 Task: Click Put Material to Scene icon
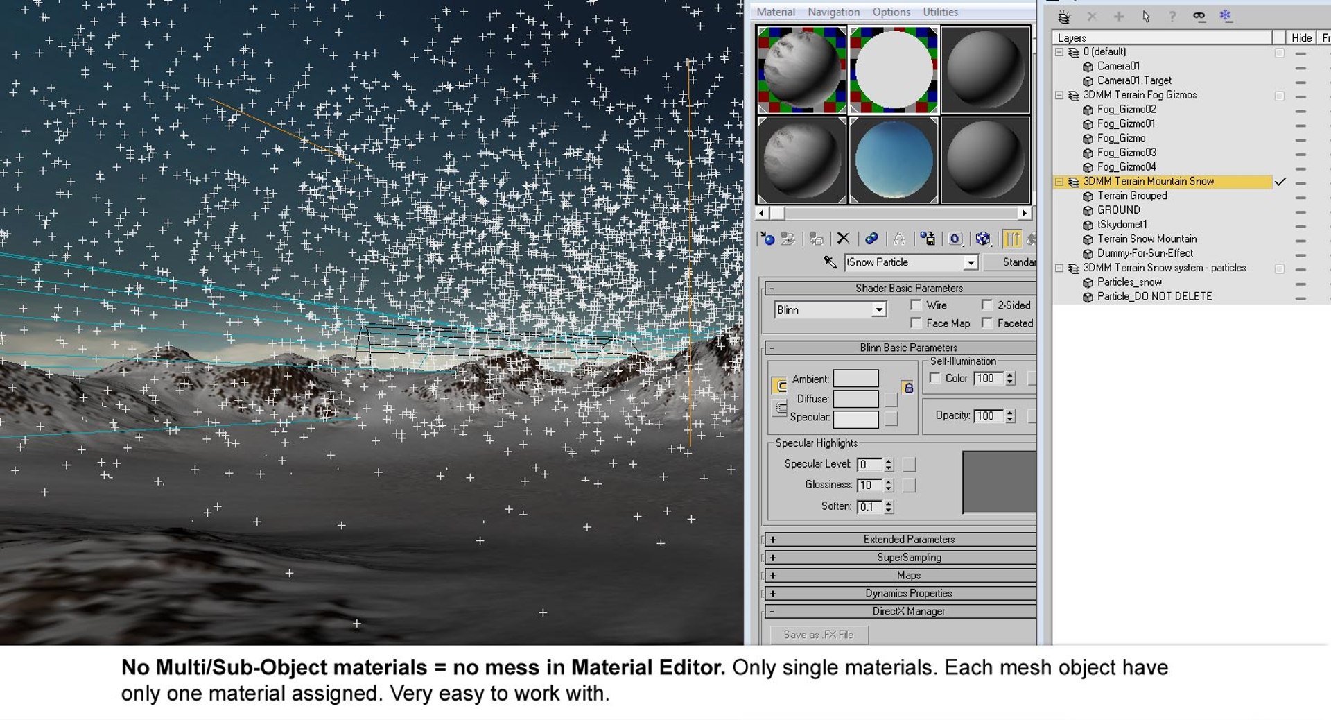pos(788,239)
